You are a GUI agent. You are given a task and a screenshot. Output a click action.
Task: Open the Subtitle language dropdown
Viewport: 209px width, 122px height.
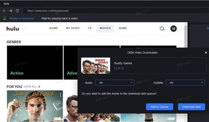[185, 83]
